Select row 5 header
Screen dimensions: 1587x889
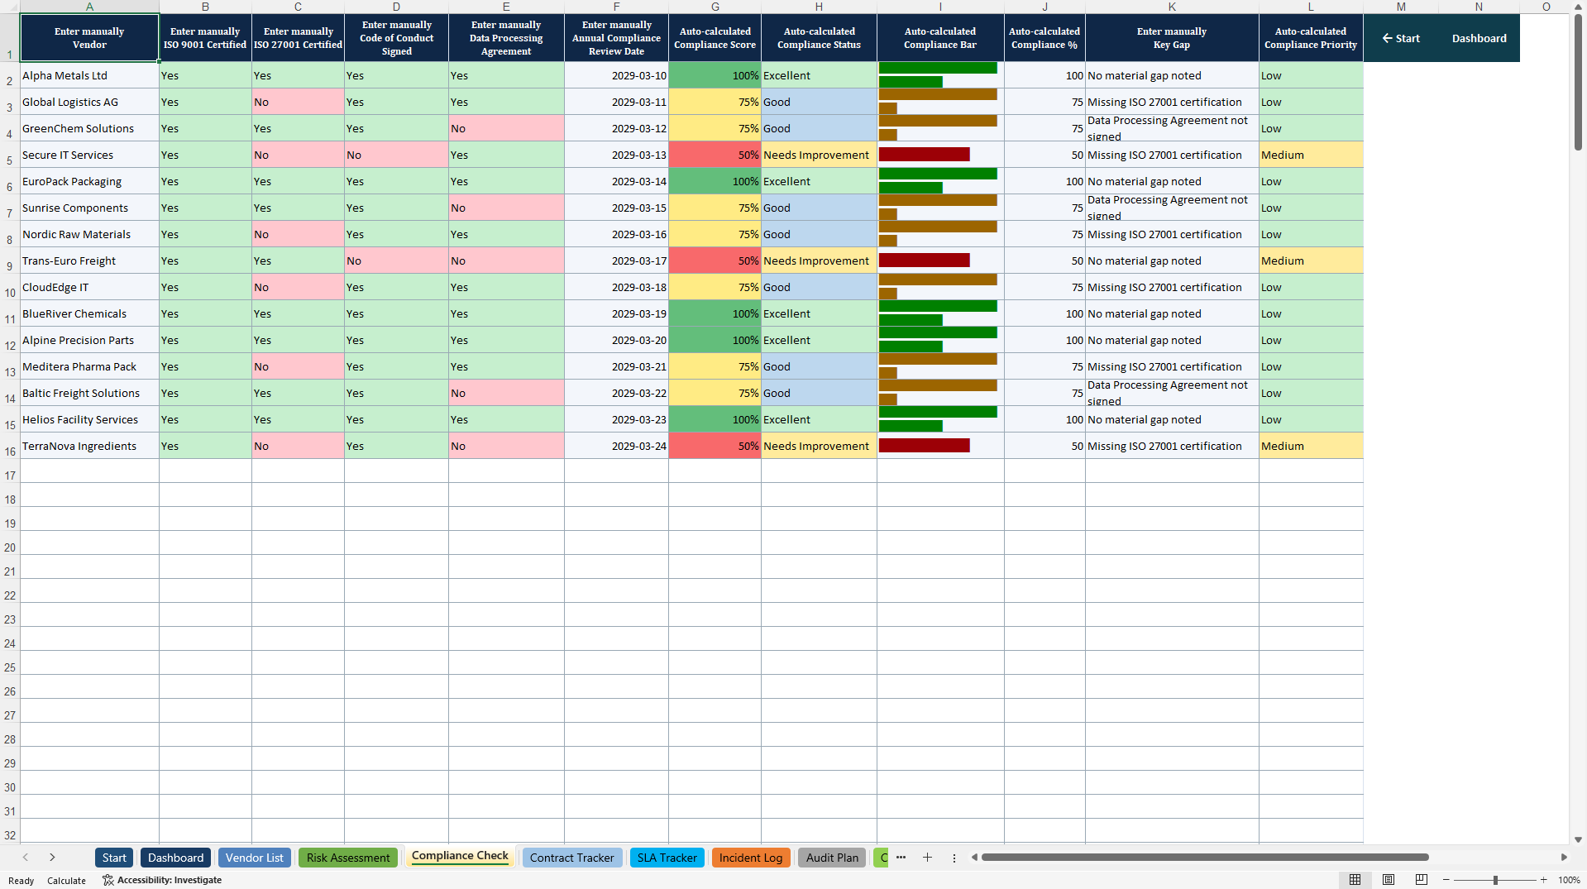coord(10,155)
